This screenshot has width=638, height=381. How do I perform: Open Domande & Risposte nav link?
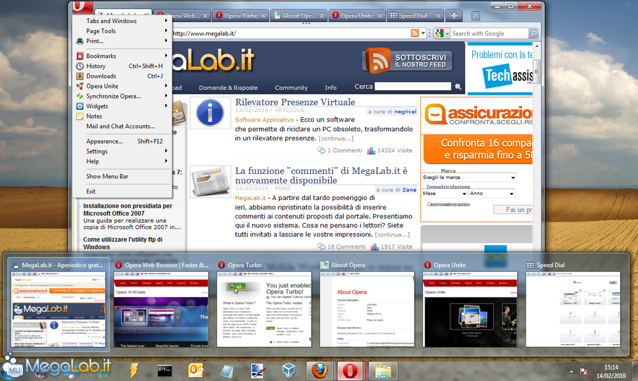[228, 88]
